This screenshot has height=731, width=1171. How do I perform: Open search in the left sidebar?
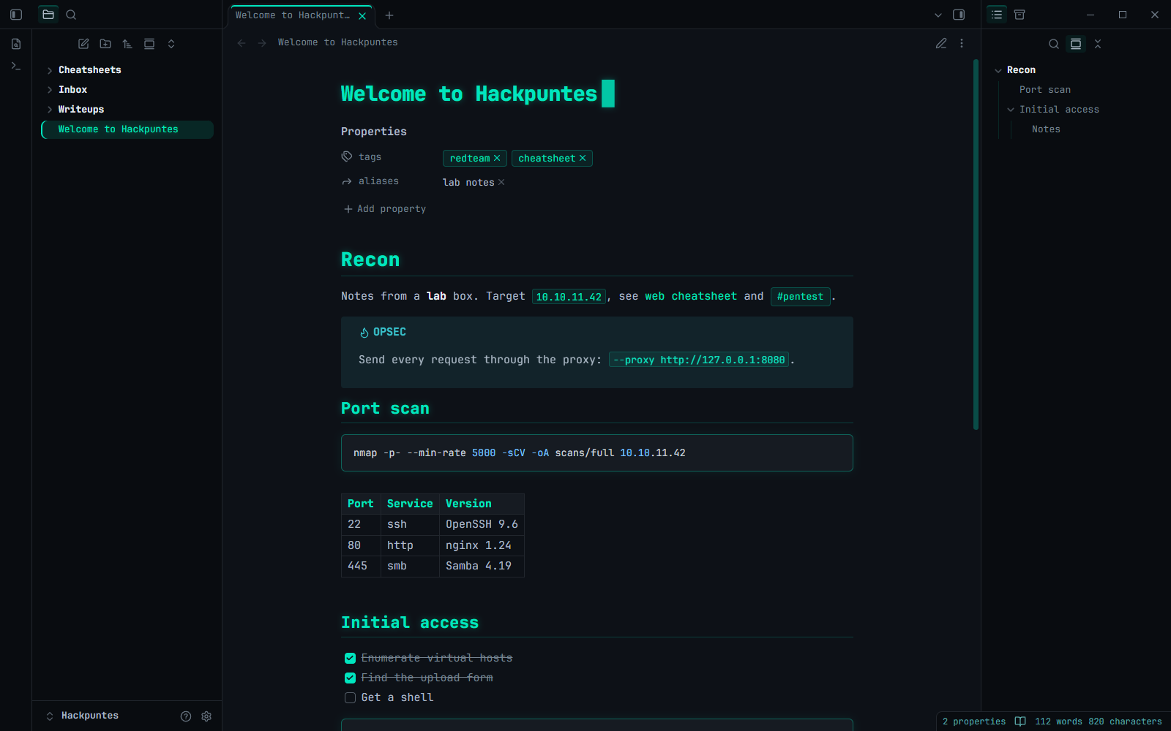tap(71, 15)
